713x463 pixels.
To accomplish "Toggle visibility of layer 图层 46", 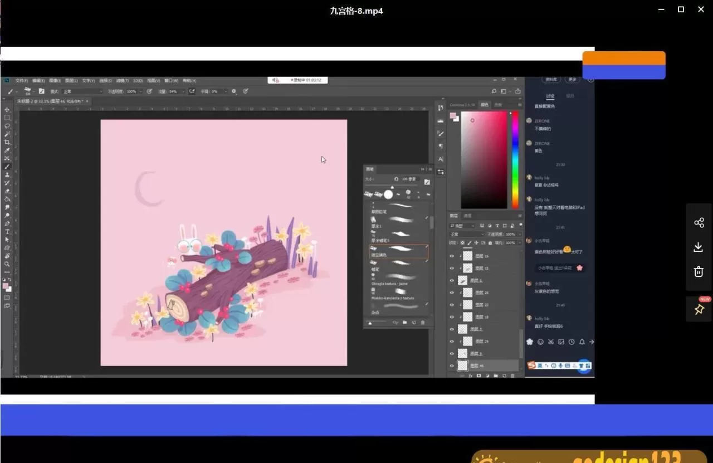I will pos(452,366).
